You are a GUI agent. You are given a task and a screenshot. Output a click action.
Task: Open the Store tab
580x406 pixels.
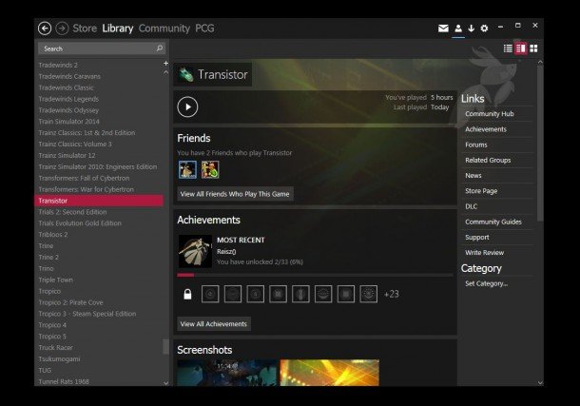pos(85,29)
